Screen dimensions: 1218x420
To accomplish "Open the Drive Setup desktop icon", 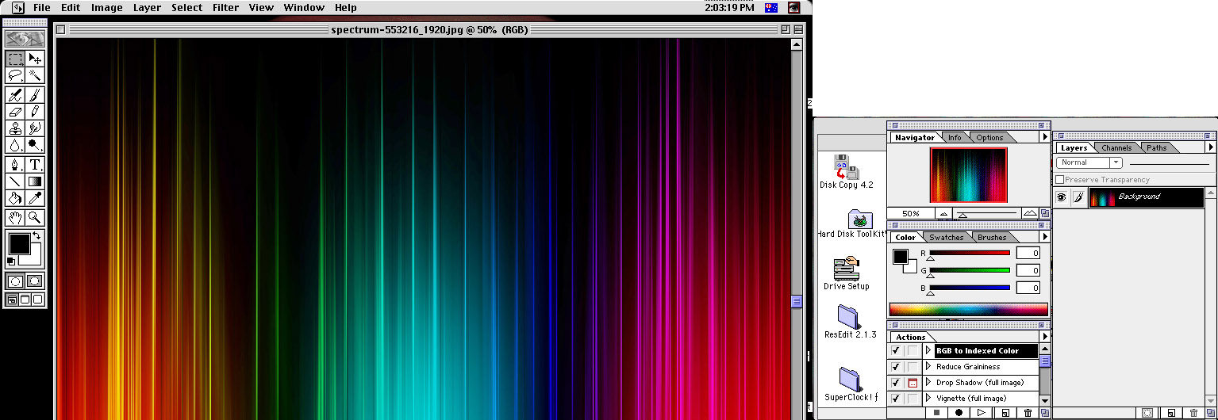I will [846, 269].
